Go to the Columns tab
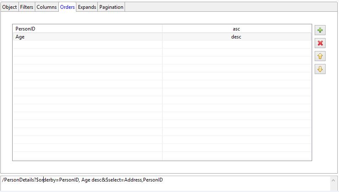The height and width of the screenshot is (192, 339). pyautogui.click(x=47, y=7)
